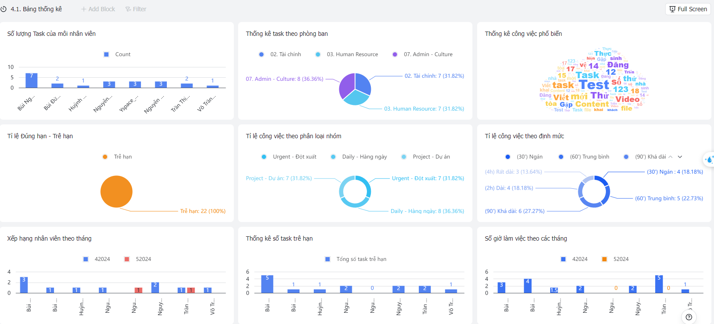Click the purple Admin - Culture pie slice
The width and height of the screenshot is (714, 324).
pos(347,86)
